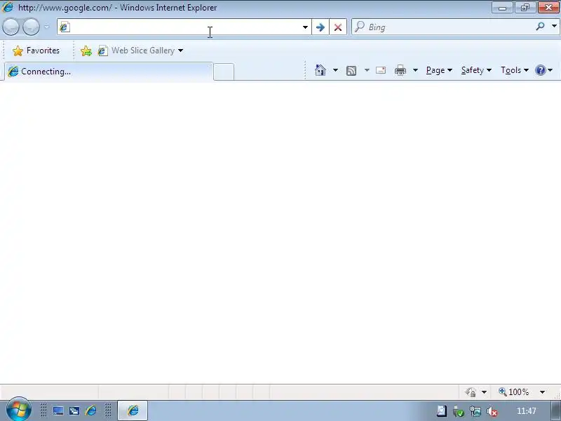This screenshot has width=561, height=421.
Task: Click the Home page icon
Action: pyautogui.click(x=320, y=70)
